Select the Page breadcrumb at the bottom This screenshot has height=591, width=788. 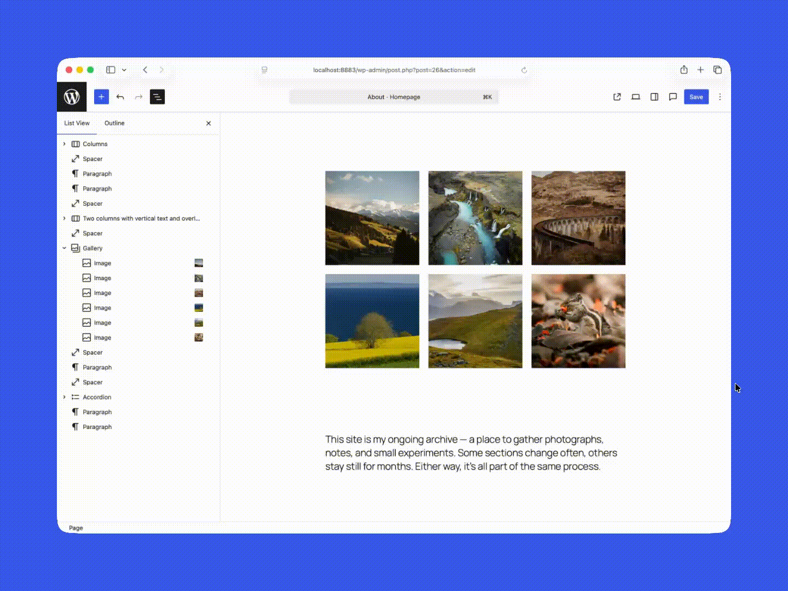tap(76, 528)
